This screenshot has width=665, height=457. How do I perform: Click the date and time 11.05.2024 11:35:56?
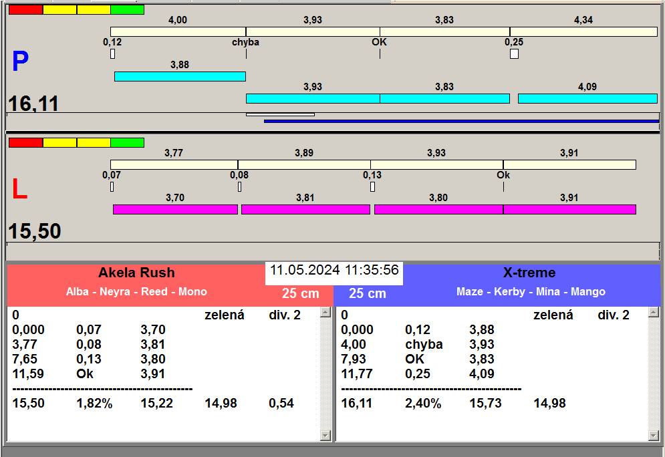334,270
